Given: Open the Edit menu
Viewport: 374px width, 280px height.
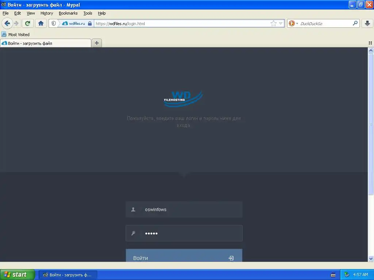Looking at the screenshot, I should click(x=18, y=13).
